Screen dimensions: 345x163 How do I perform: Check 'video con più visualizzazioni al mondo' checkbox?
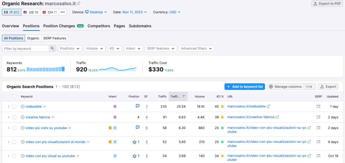coord(14,142)
